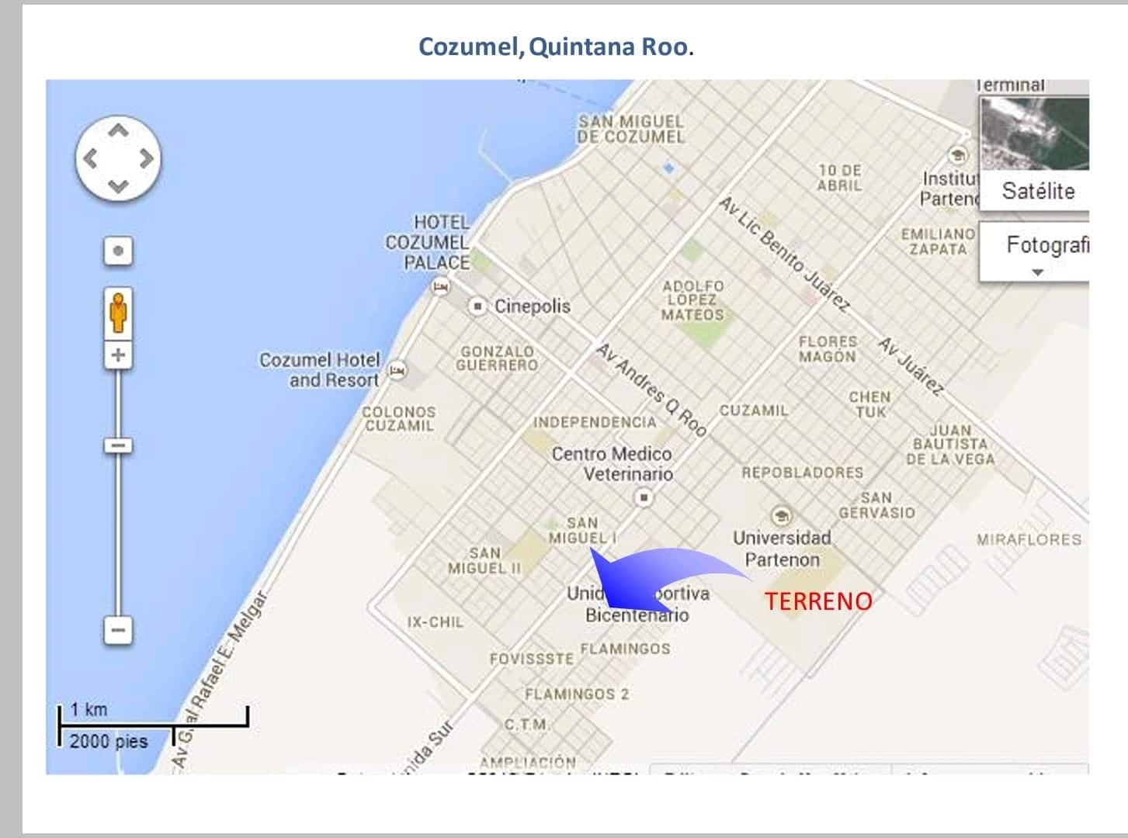Pan the map right with the right arrow

(146, 159)
